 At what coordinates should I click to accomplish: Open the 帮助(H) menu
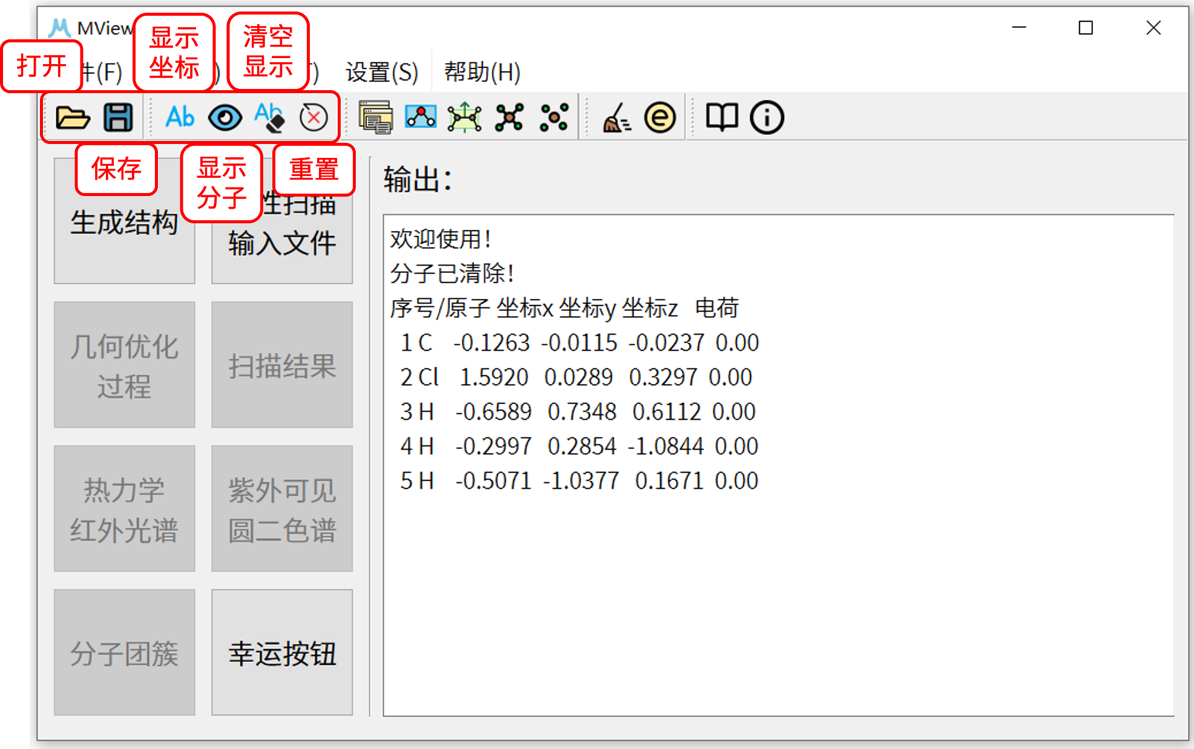pyautogui.click(x=481, y=72)
